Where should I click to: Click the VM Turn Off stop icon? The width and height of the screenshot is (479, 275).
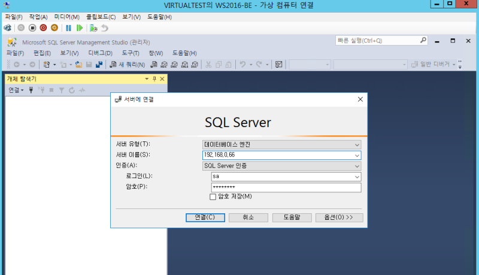(32, 28)
